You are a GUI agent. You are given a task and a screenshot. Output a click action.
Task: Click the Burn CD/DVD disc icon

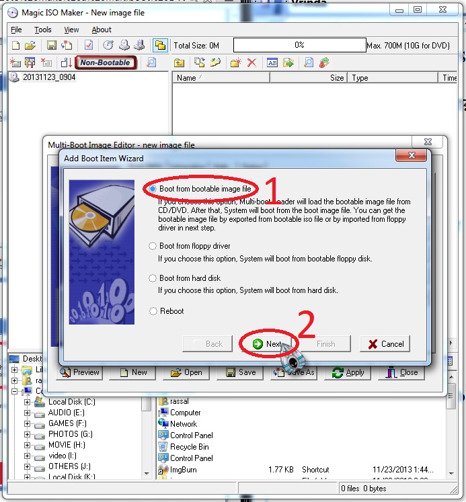[108, 45]
